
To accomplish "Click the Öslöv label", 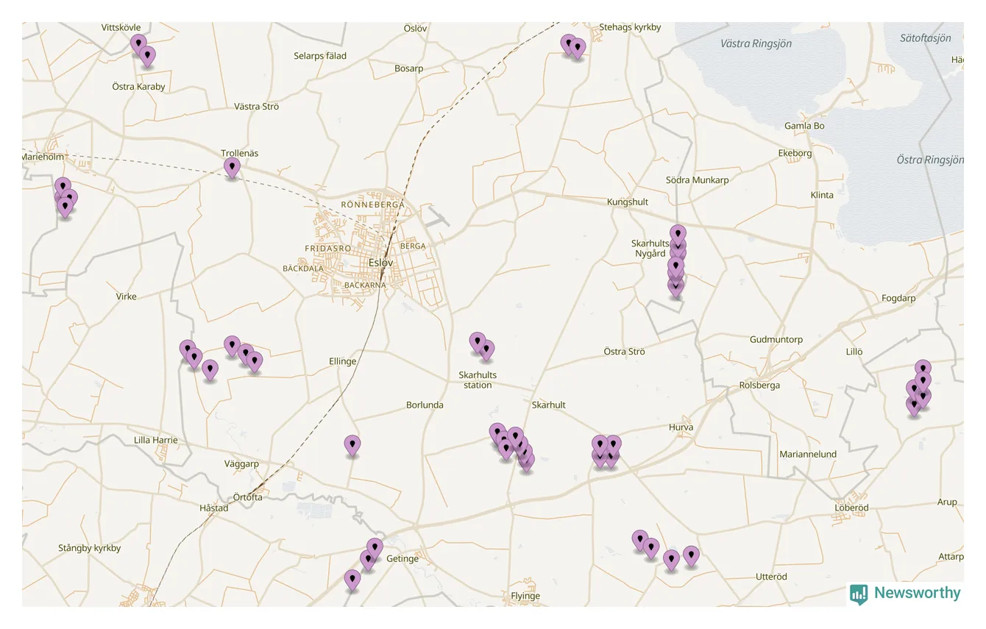I will click(415, 28).
